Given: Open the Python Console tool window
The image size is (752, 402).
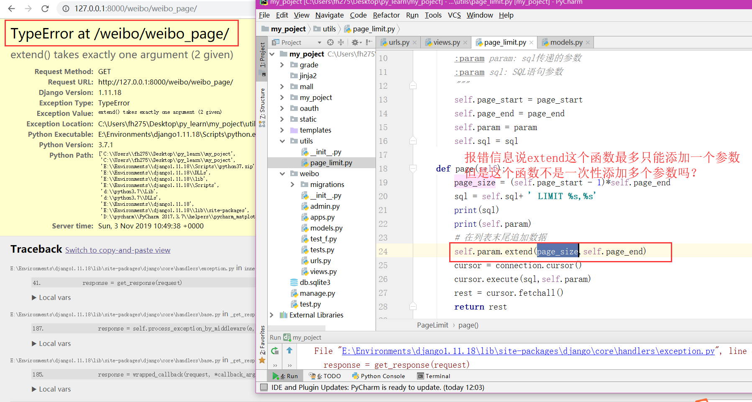Looking at the screenshot, I should (378, 376).
